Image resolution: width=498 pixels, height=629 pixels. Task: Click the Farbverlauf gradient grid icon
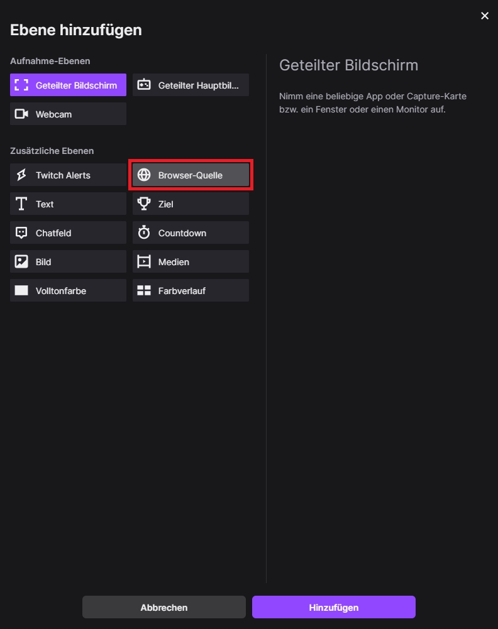[x=144, y=291]
